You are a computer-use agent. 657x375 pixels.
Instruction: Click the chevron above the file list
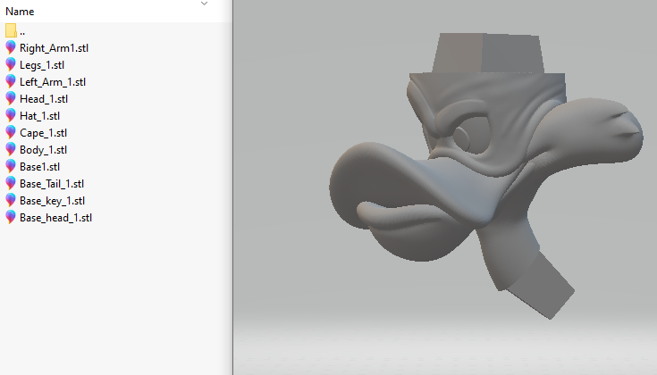204,4
